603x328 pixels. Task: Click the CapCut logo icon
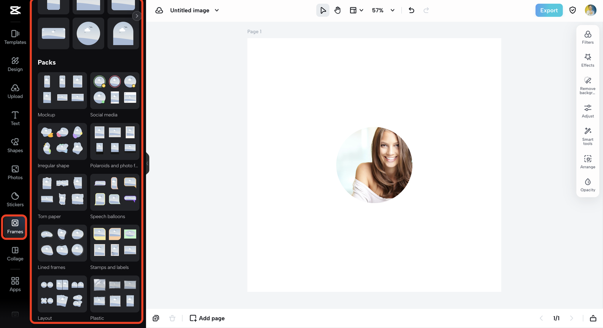click(15, 10)
